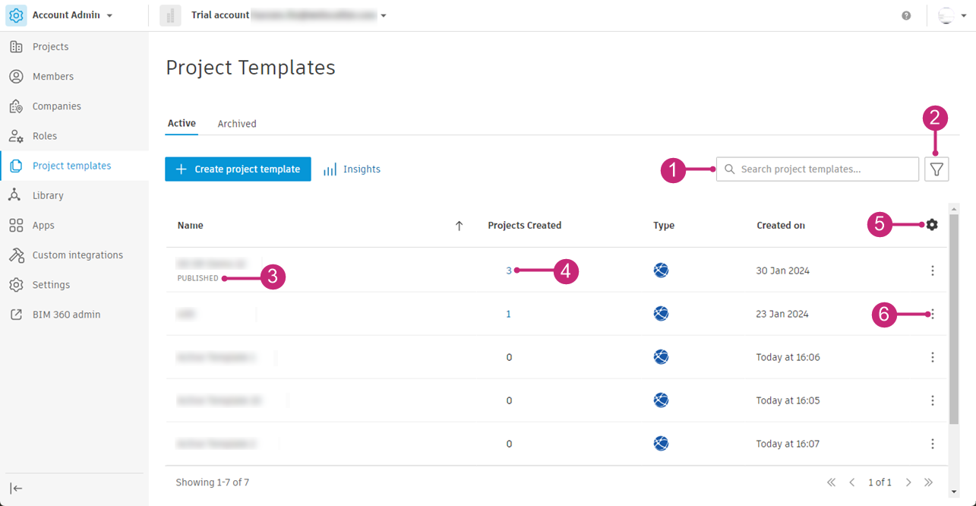This screenshot has width=976, height=506.
Task: Collapse the left sidebar panel
Action: click(x=16, y=488)
